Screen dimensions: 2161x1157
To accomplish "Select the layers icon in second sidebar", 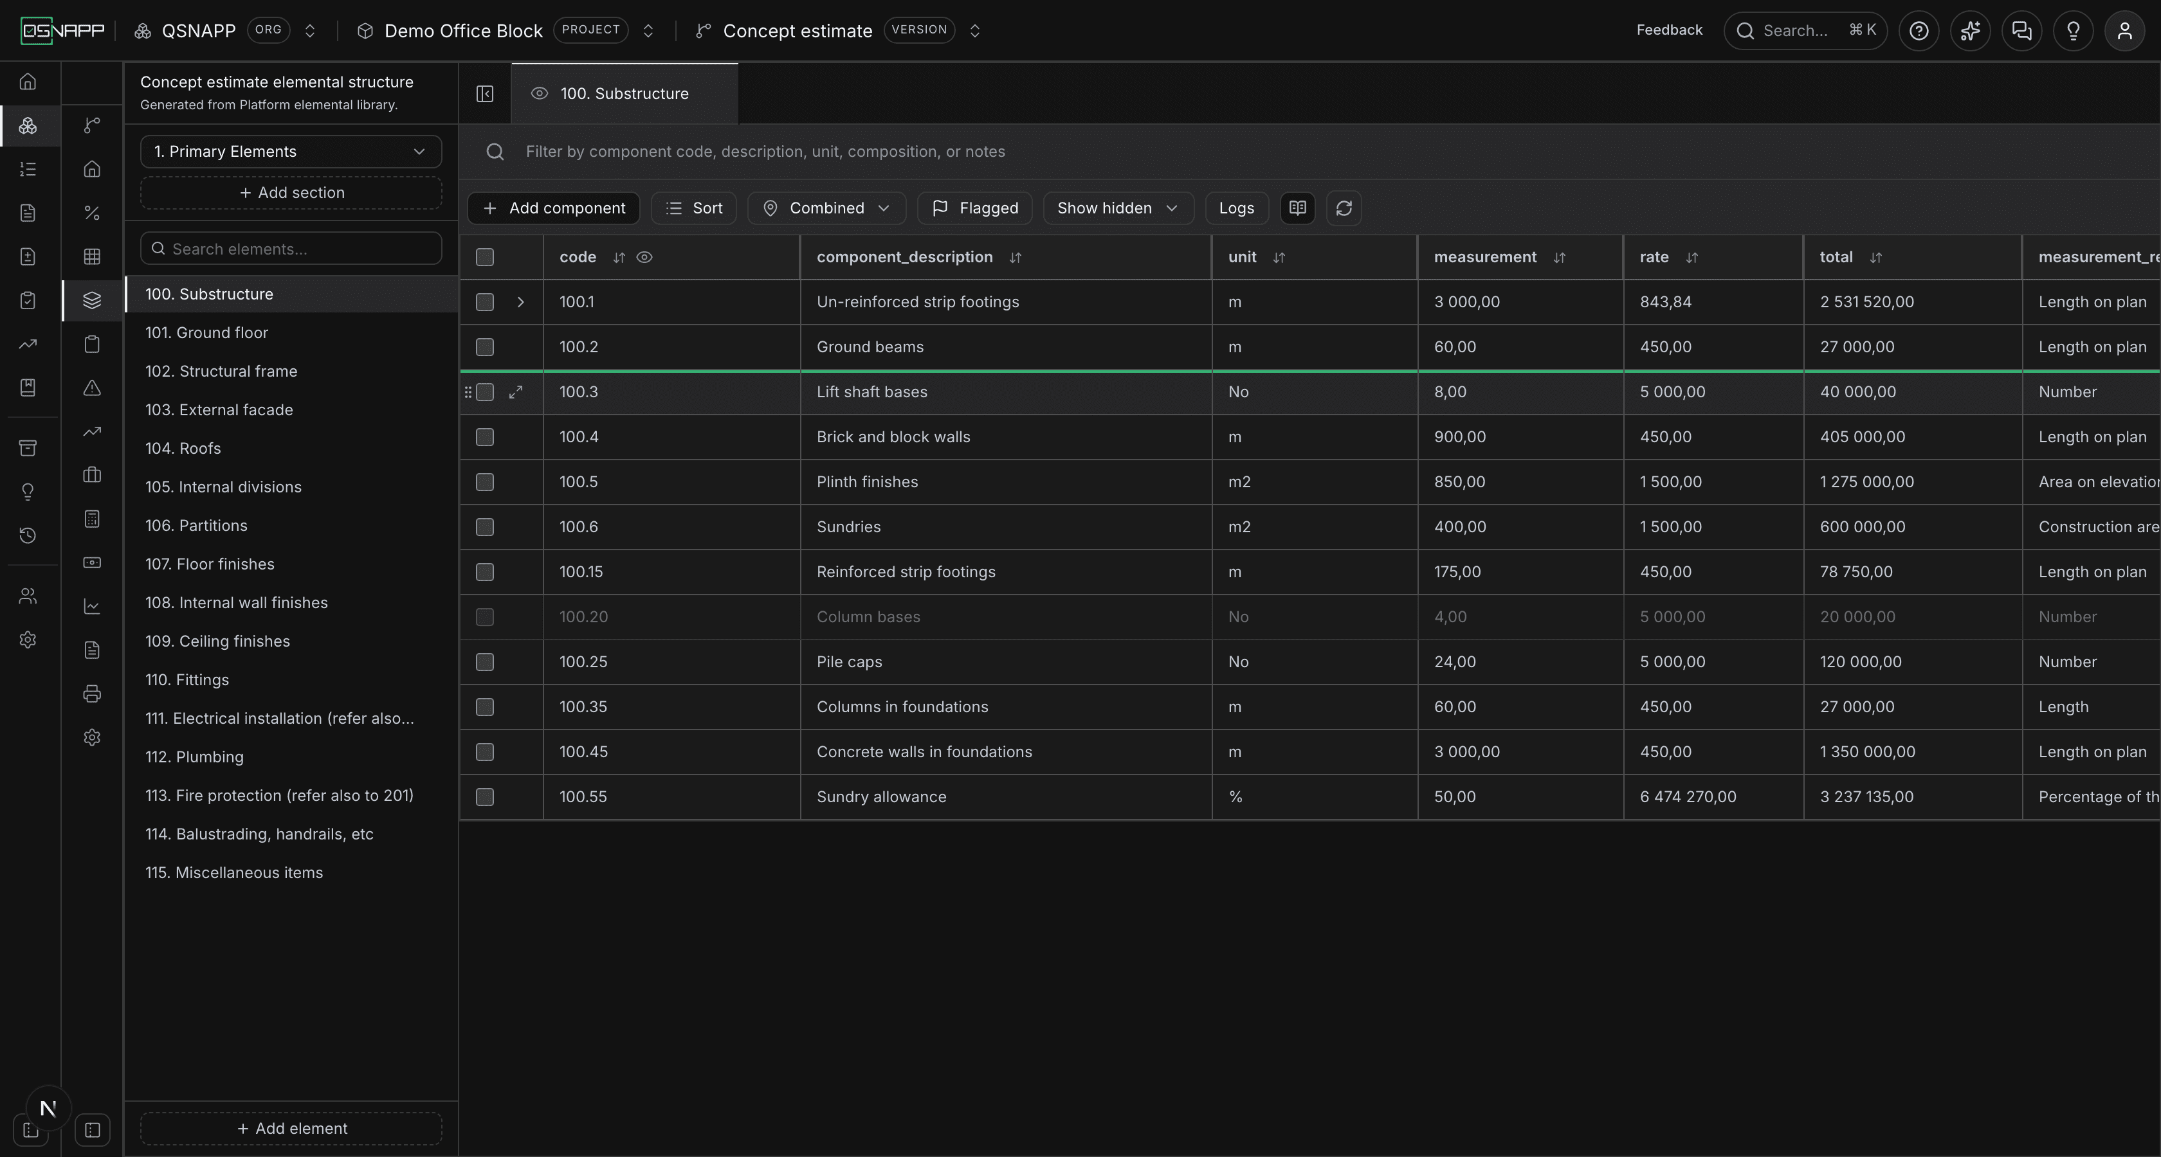I will click(92, 300).
